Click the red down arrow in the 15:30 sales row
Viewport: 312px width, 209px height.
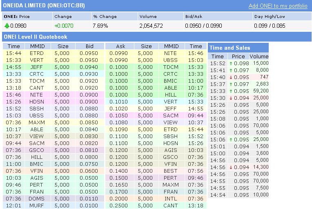coord(231,98)
